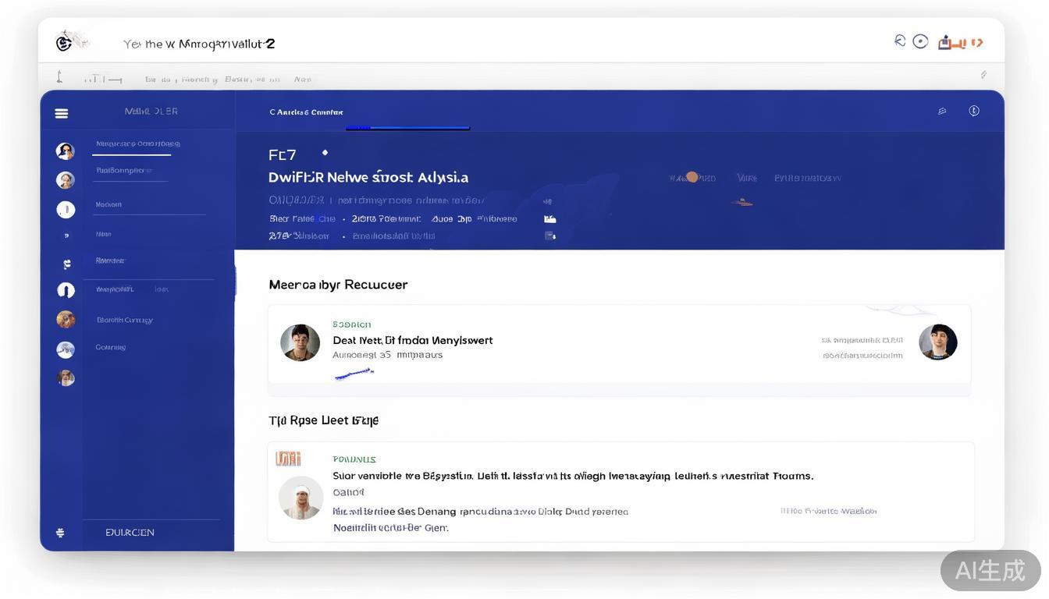
Task: Click the info icon in the blue header
Action: point(974,111)
